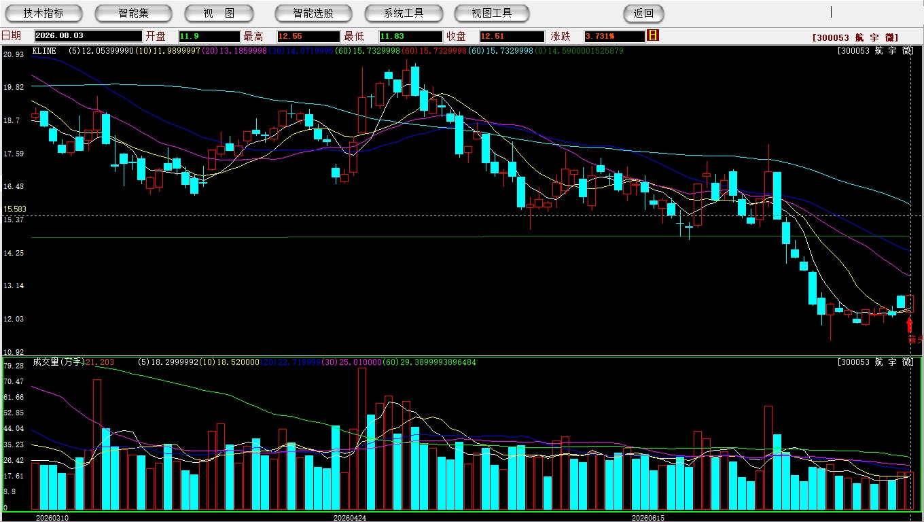The height and width of the screenshot is (522, 924).
Task: Click the 成交量(万手) volume panel title
Action: [x=58, y=362]
